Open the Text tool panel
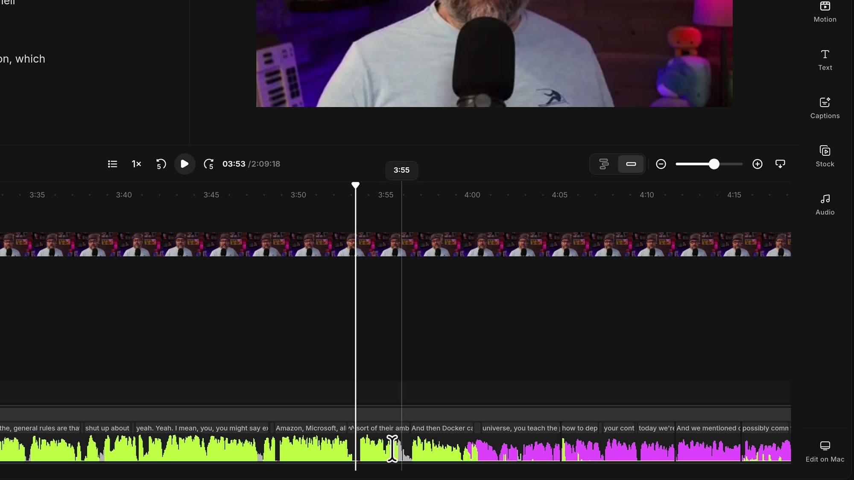 pyautogui.click(x=825, y=60)
